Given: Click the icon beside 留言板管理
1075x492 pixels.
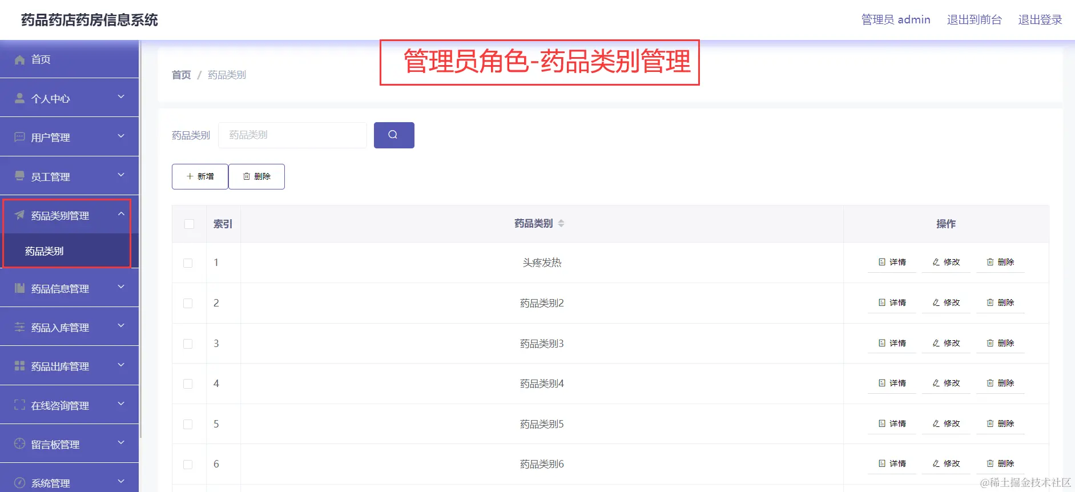Looking at the screenshot, I should [x=19, y=444].
